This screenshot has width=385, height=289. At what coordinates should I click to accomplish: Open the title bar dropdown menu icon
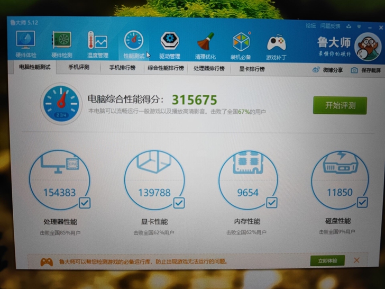359,26
